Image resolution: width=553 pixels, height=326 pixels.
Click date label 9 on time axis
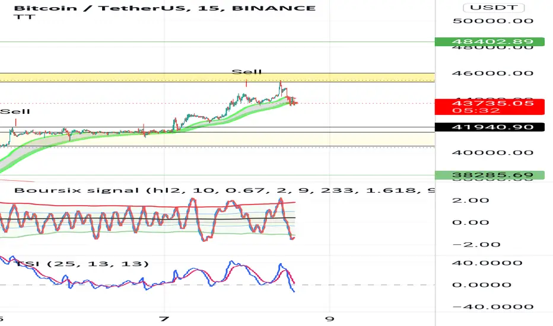pos(329,319)
